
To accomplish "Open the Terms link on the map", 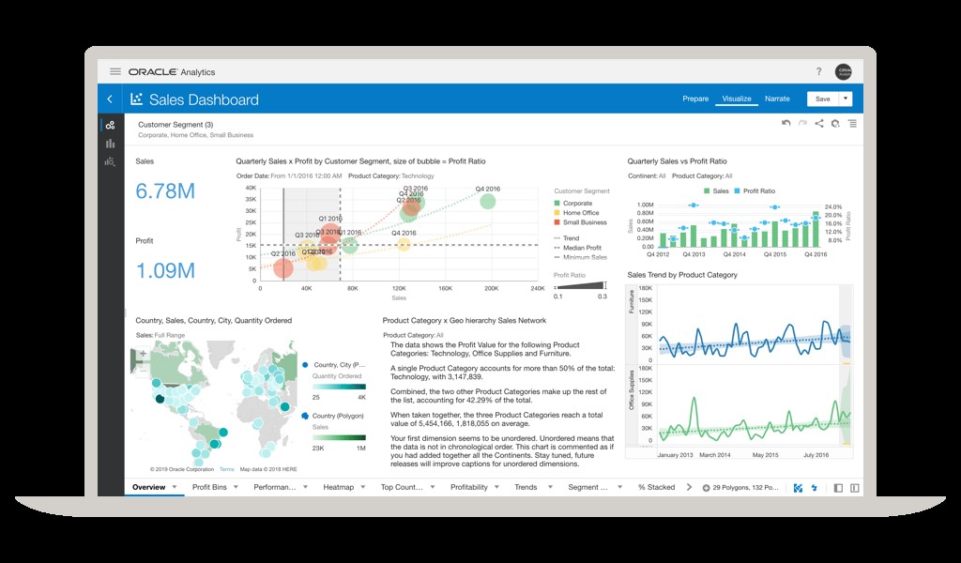I will click(226, 469).
